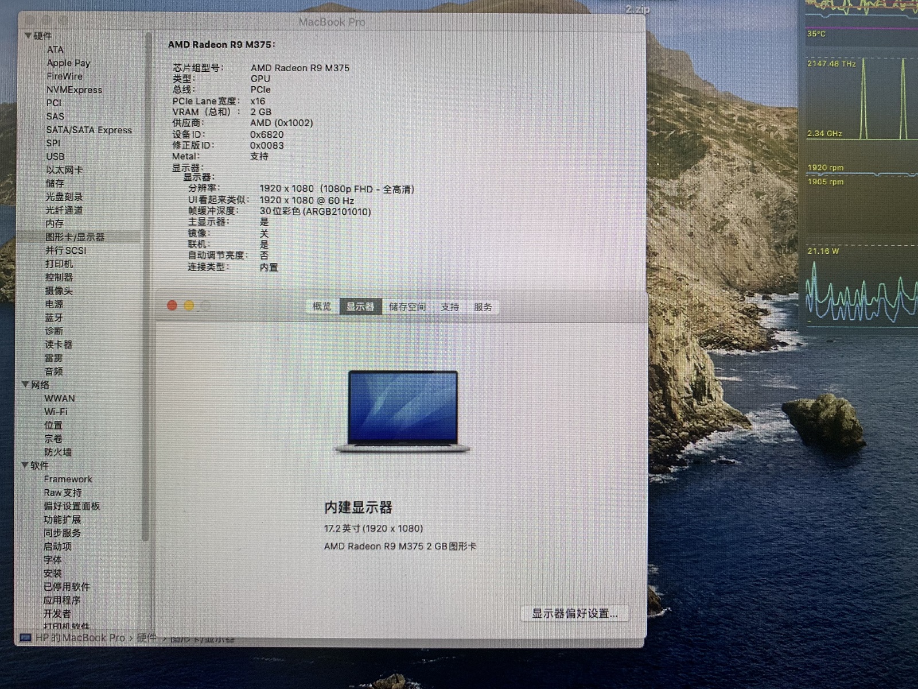Select 电源 power item
The image size is (918, 689).
point(54,304)
